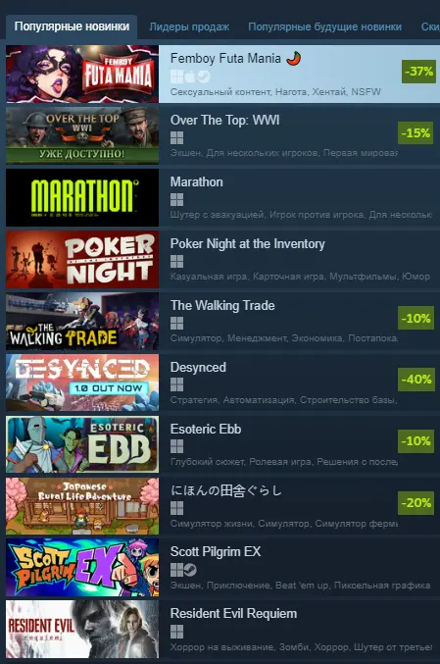This screenshot has height=664, width=440.
Task: Click Steam Deck icon under Scott Pilgrim EX
Action: point(190,570)
